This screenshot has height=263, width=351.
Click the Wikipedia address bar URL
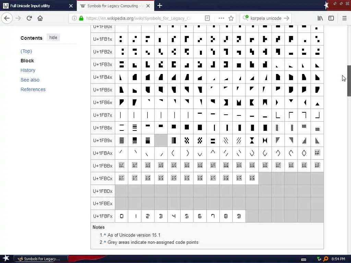138,18
